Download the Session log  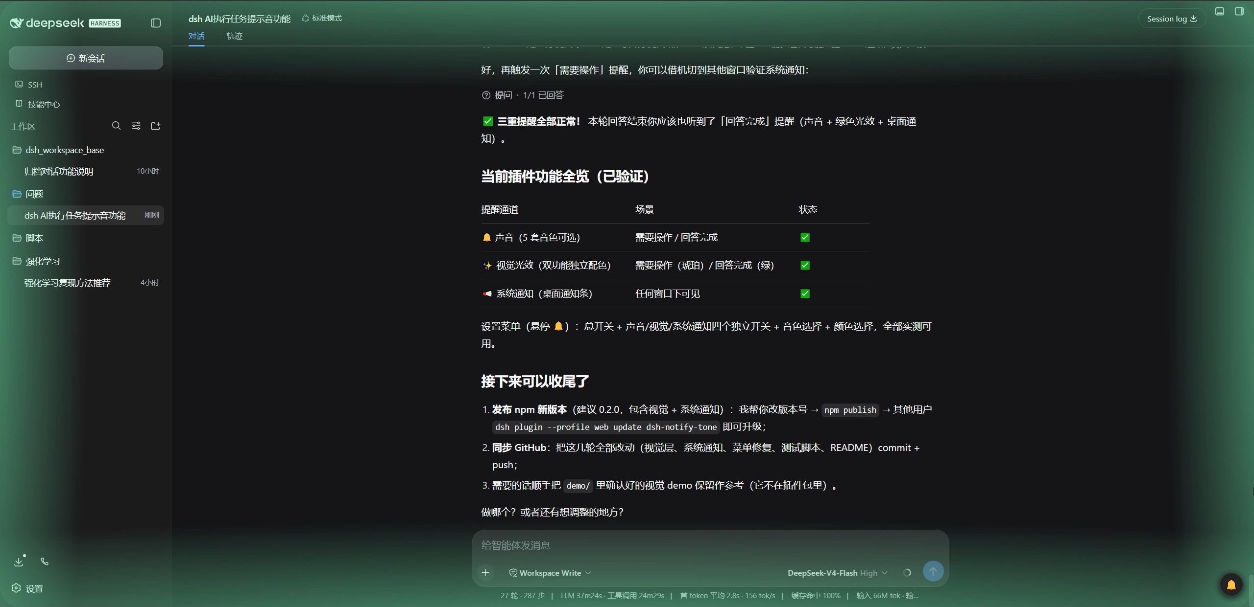(1172, 19)
